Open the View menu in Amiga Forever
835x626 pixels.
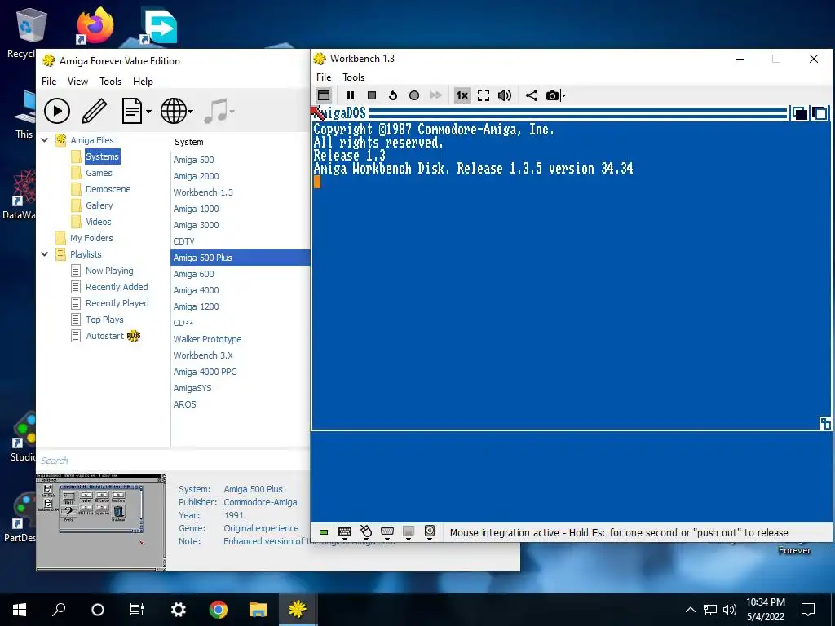77,81
